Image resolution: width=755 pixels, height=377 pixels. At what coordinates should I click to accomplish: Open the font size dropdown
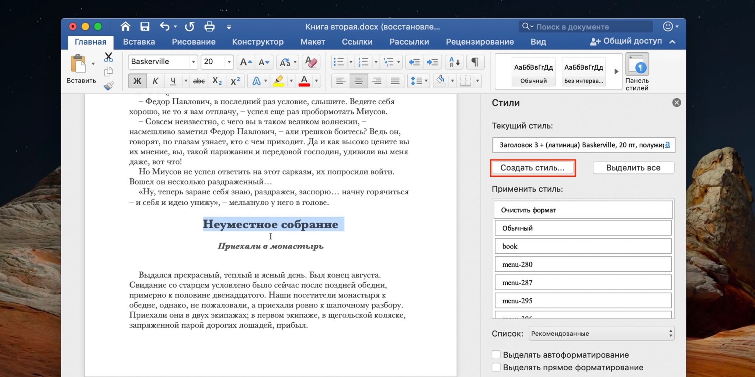pyautogui.click(x=229, y=62)
